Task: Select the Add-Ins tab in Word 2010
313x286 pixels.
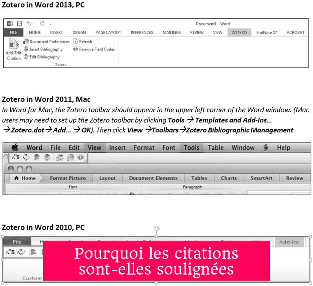Action: 289,242
